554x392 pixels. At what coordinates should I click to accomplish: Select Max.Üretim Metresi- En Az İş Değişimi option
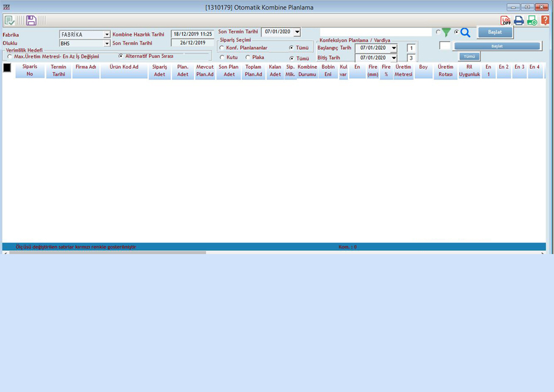[x=10, y=57]
